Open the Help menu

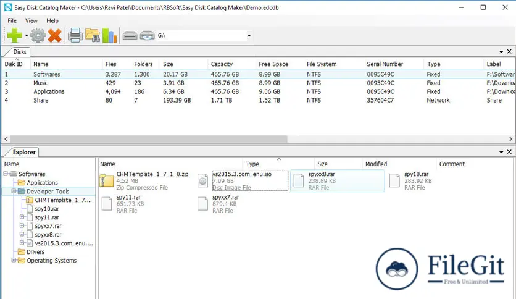tap(52, 20)
